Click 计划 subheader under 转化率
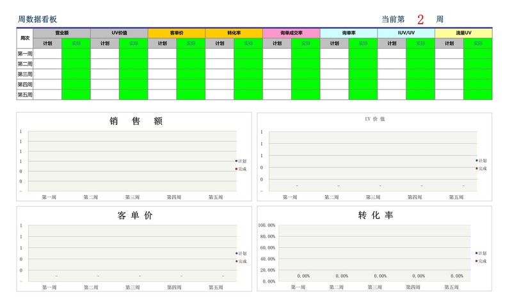The width and height of the screenshot is (512, 297). coord(220,44)
